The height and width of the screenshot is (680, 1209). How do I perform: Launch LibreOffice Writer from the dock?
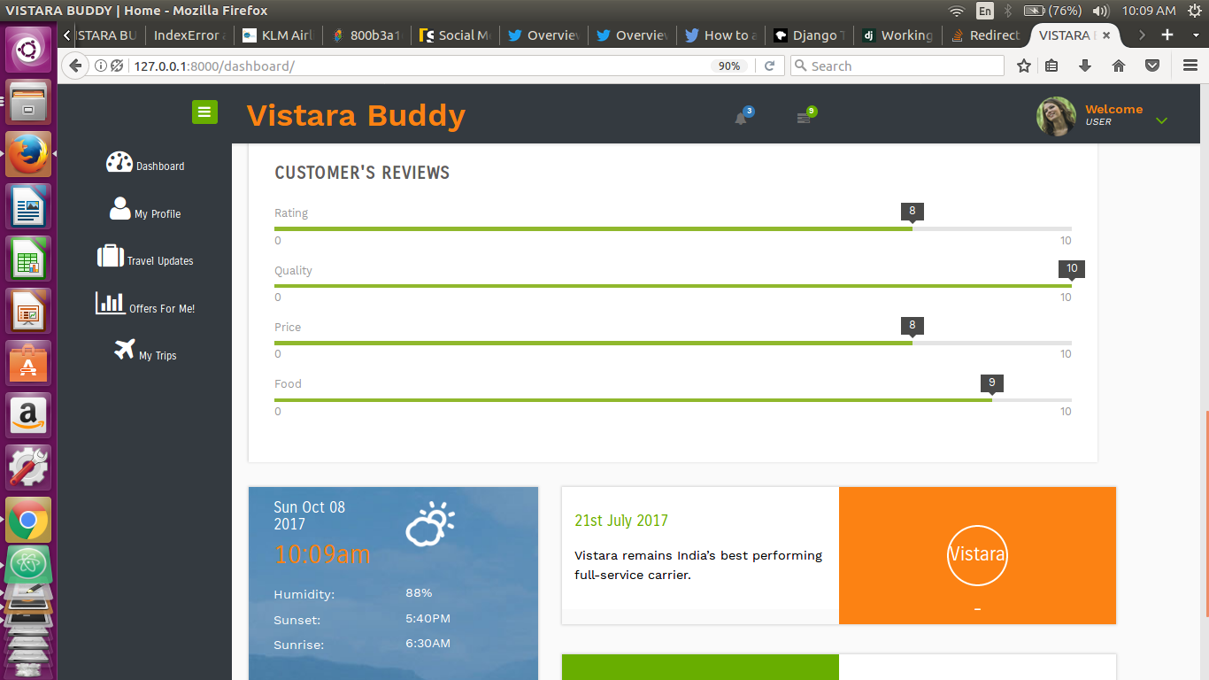[29, 206]
